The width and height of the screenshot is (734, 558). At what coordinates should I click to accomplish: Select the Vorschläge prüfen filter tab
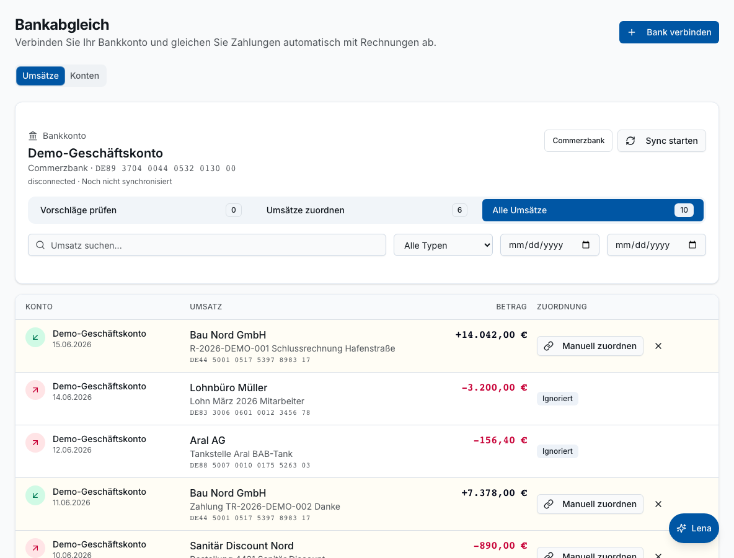tap(141, 210)
